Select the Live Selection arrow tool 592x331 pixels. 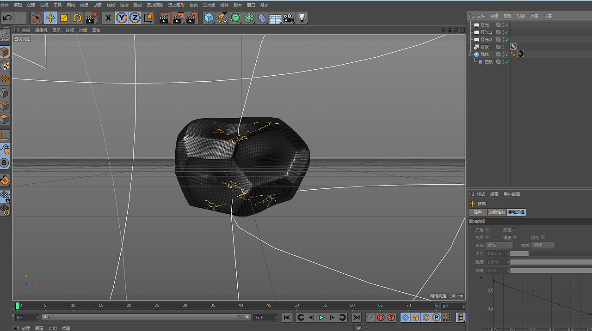37,18
